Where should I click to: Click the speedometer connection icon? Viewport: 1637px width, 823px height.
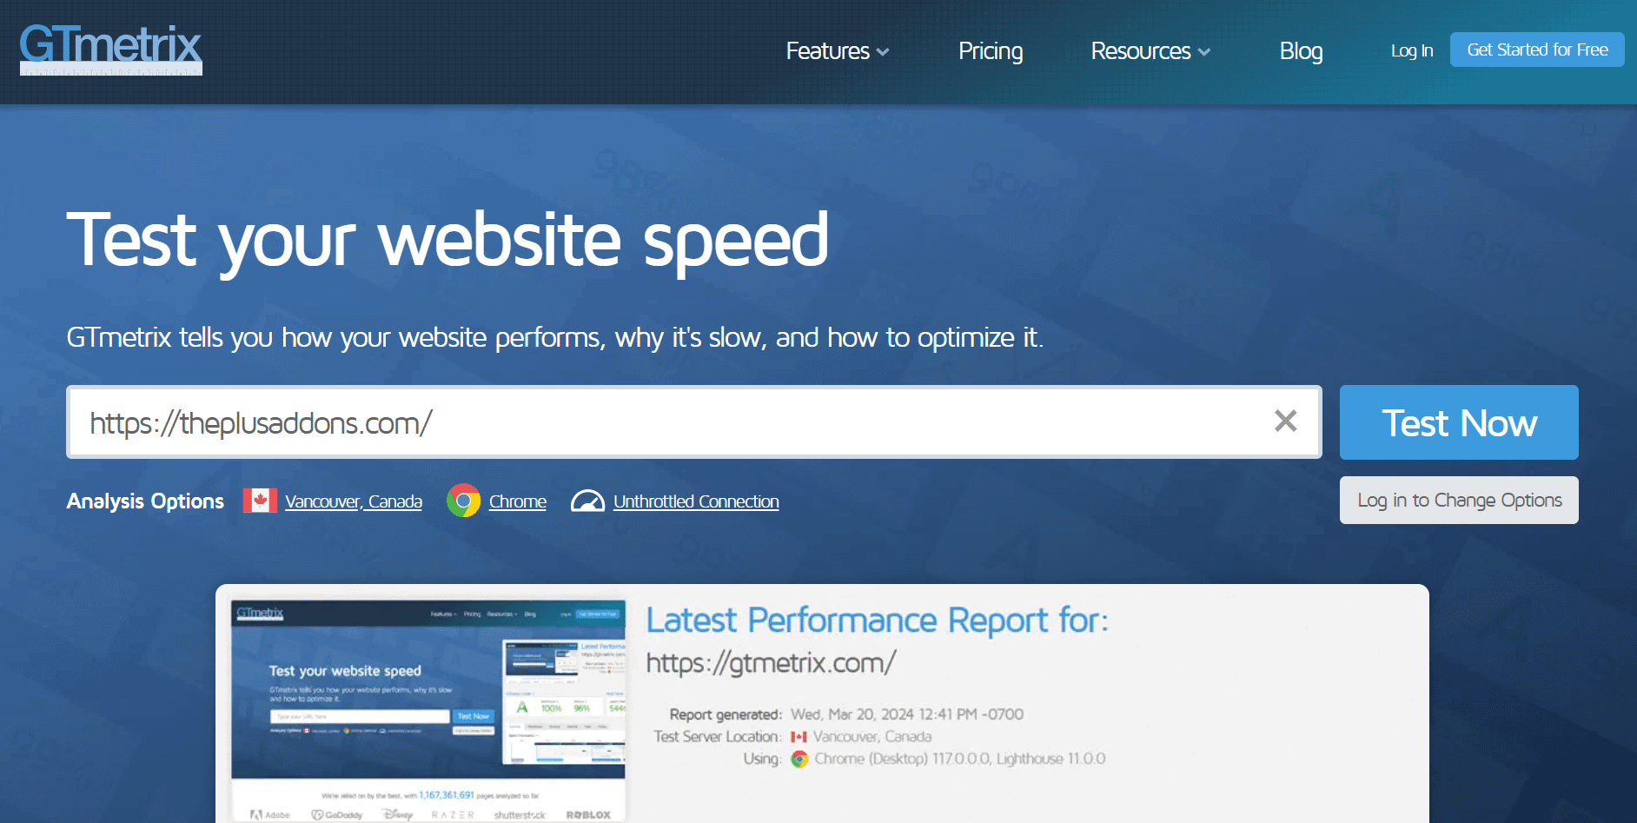tap(587, 501)
